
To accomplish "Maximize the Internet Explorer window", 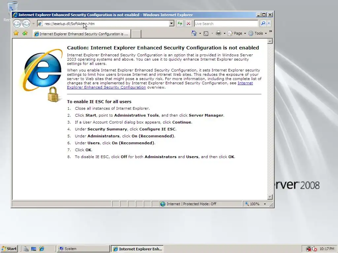I will pyautogui.click(x=264, y=14).
